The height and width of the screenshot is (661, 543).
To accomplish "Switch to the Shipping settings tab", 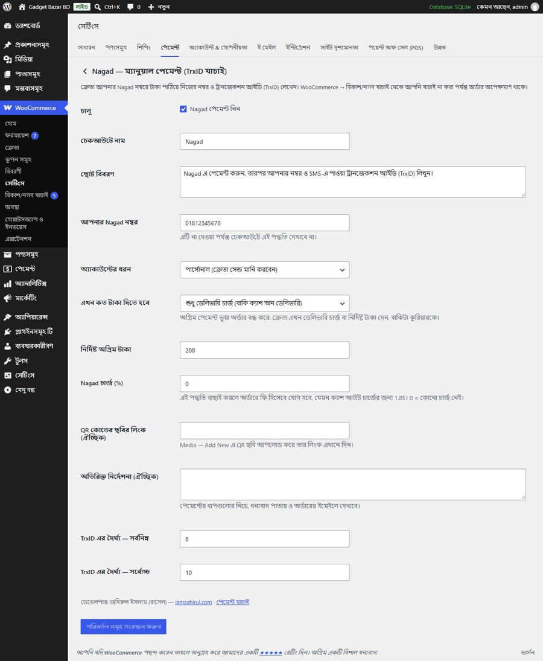I will pyautogui.click(x=144, y=47).
